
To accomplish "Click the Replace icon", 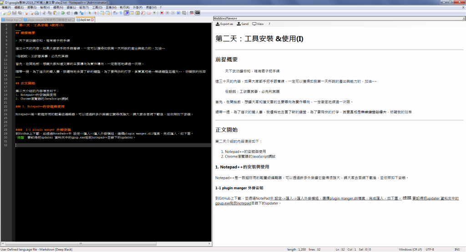I will point(81,13).
